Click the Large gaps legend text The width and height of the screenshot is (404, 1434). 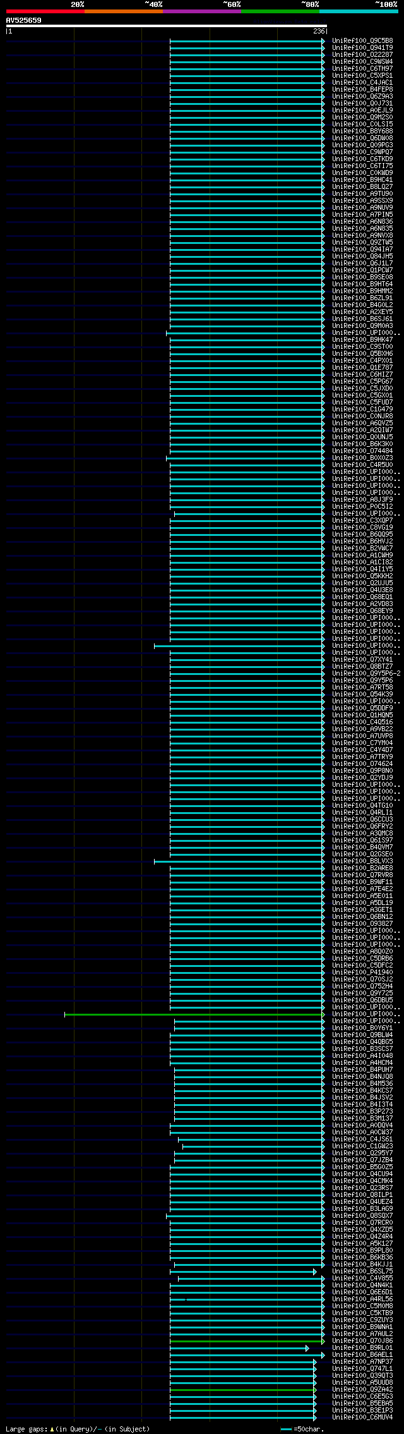(x=78, y=1429)
